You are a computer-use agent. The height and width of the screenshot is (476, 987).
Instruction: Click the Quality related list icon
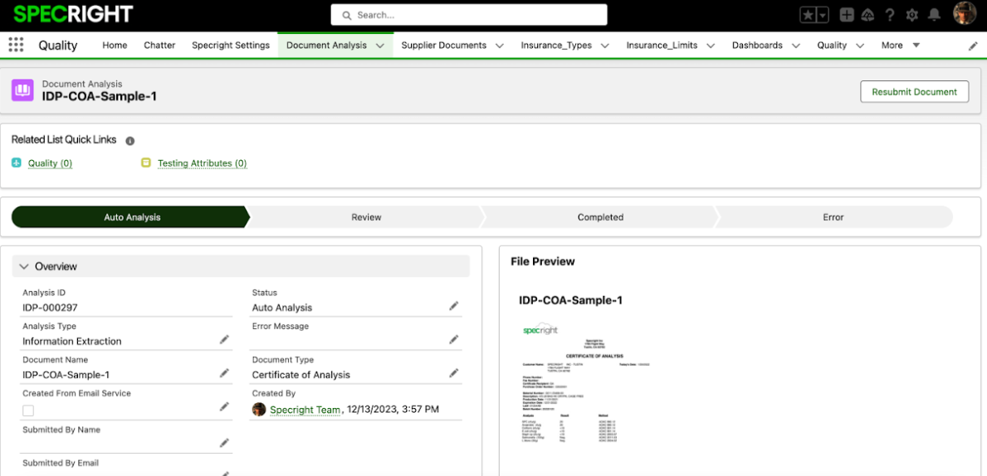[17, 163]
